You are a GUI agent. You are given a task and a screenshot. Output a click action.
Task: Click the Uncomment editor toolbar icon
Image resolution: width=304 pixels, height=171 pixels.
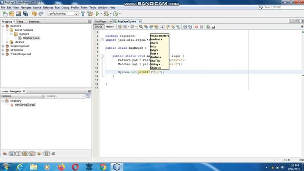coord(213,27)
